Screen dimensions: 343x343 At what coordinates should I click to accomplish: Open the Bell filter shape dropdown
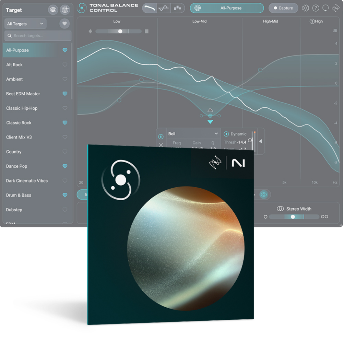click(x=192, y=134)
